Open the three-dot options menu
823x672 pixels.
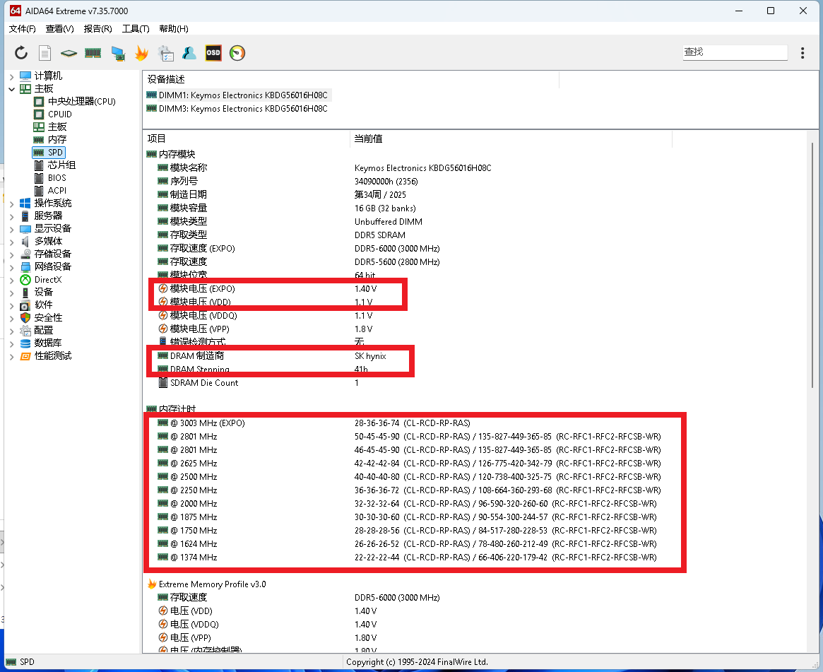pos(802,52)
